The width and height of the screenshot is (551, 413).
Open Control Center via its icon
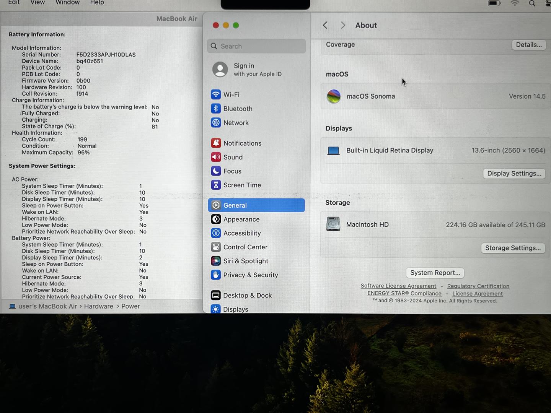pyautogui.click(x=216, y=247)
